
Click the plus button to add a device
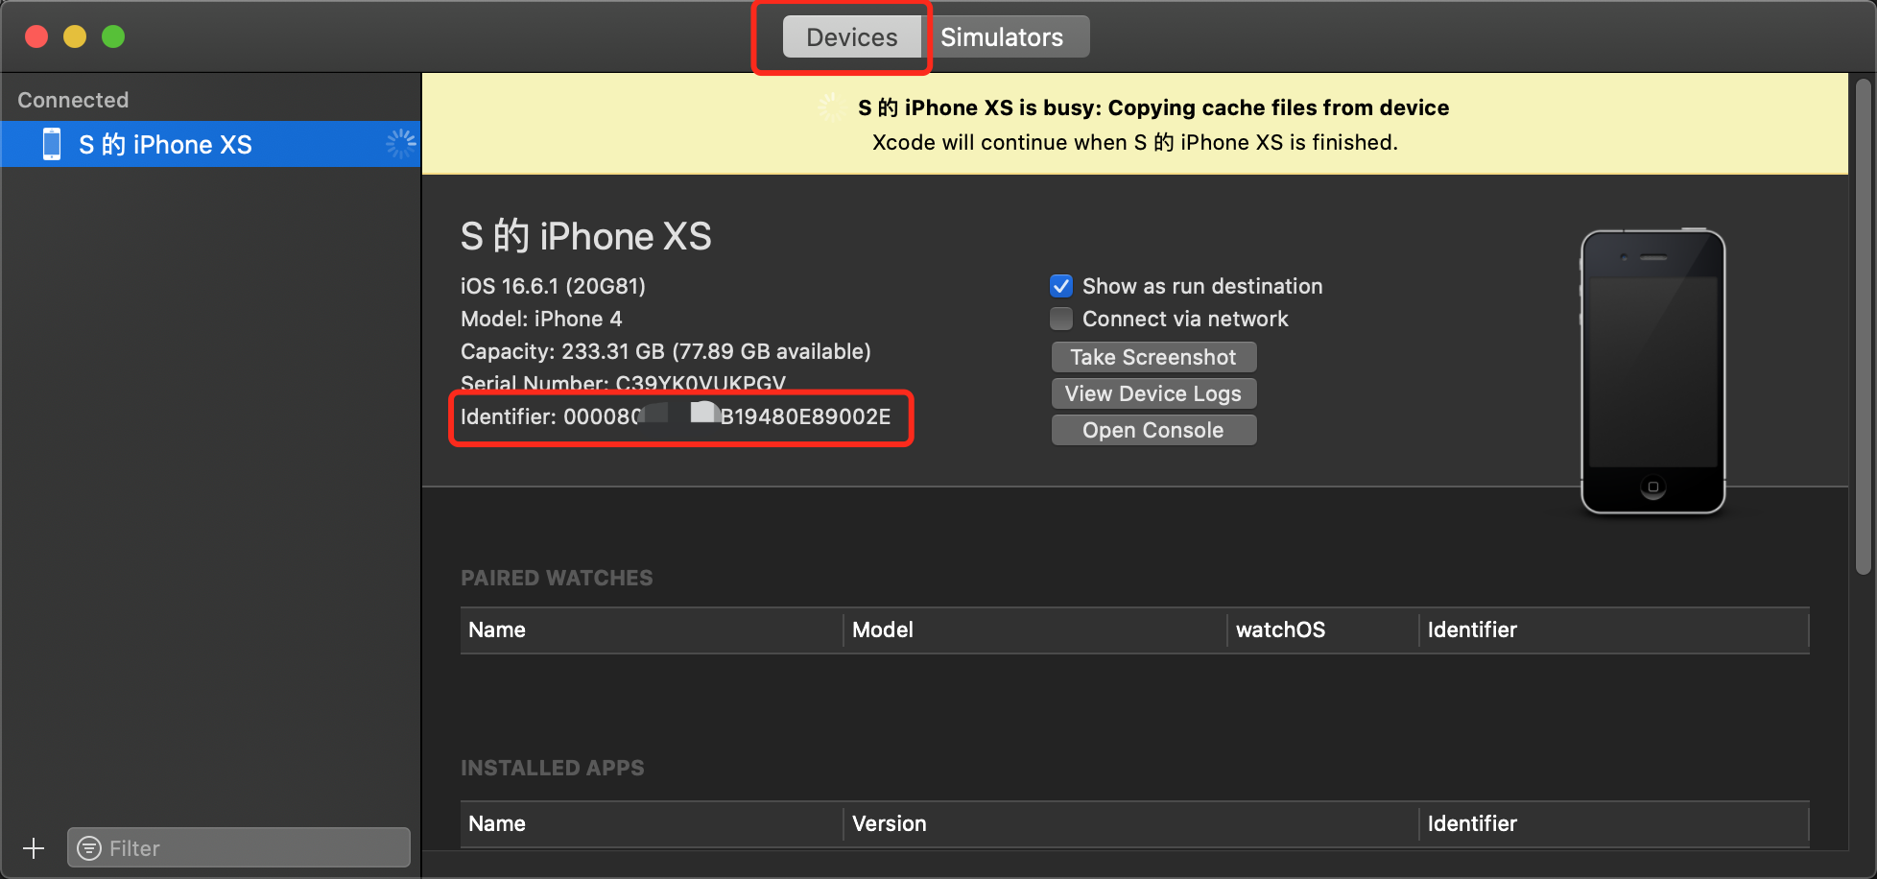pos(34,848)
